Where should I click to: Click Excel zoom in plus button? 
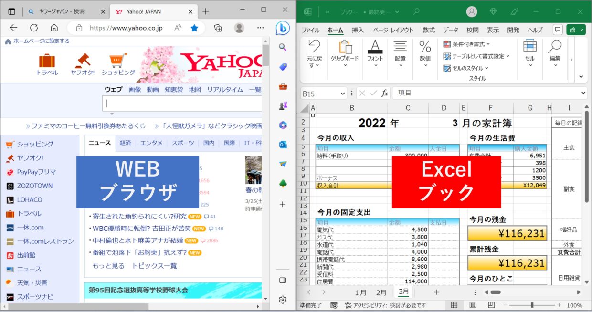pos(559,305)
